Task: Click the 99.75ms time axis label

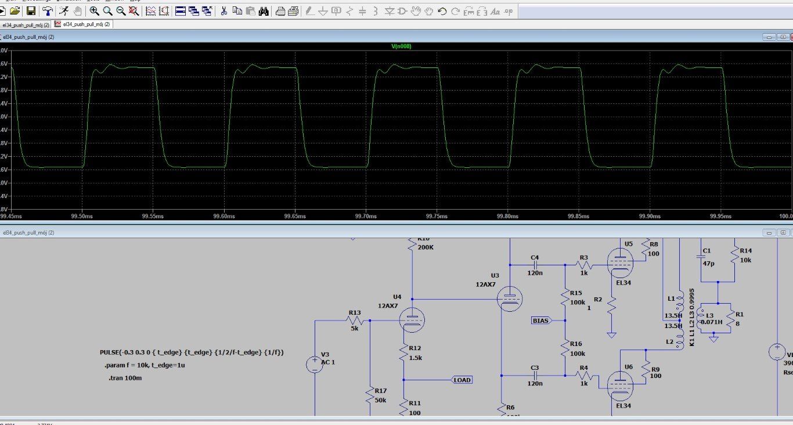Action: tap(437, 216)
